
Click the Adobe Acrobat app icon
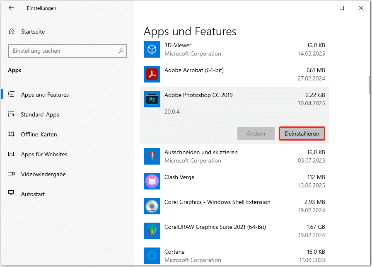pyautogui.click(x=152, y=74)
